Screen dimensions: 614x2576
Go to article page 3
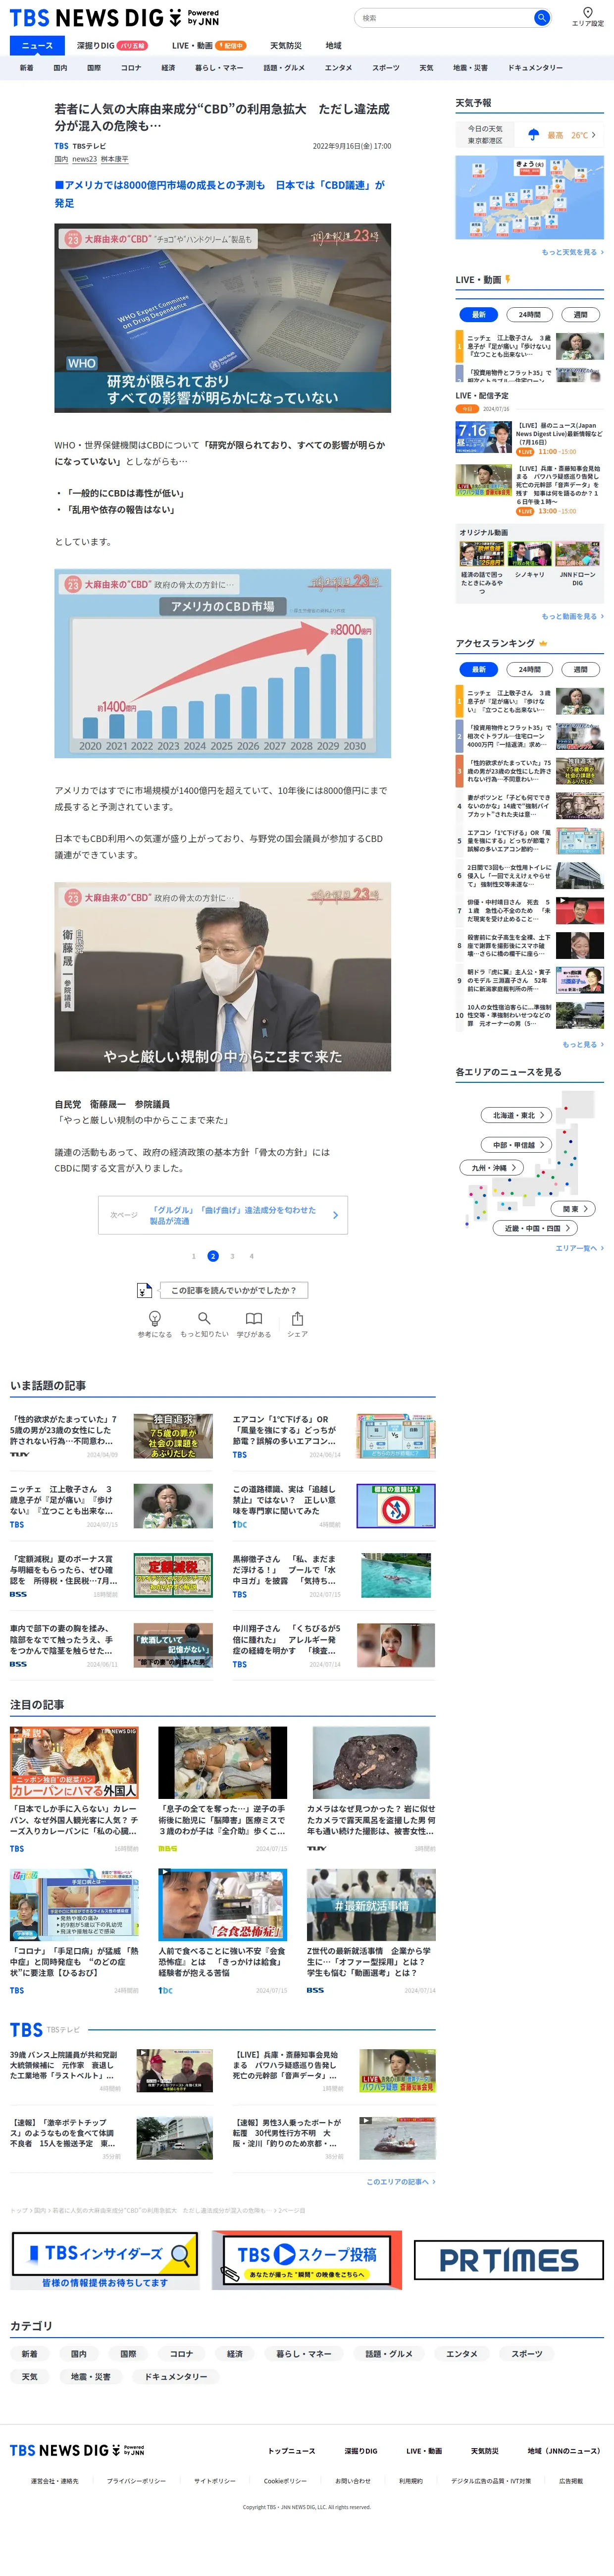(233, 1256)
